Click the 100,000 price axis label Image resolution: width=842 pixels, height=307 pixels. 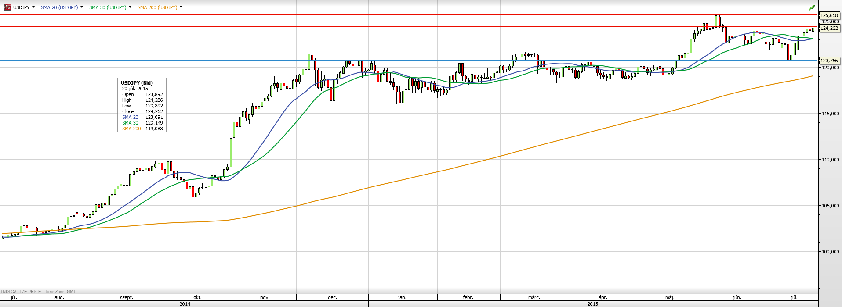pyautogui.click(x=830, y=252)
